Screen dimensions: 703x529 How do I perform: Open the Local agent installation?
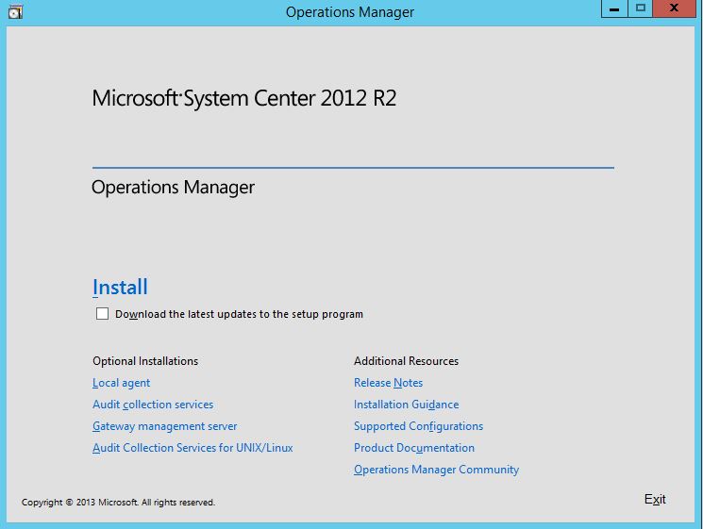[x=121, y=383]
